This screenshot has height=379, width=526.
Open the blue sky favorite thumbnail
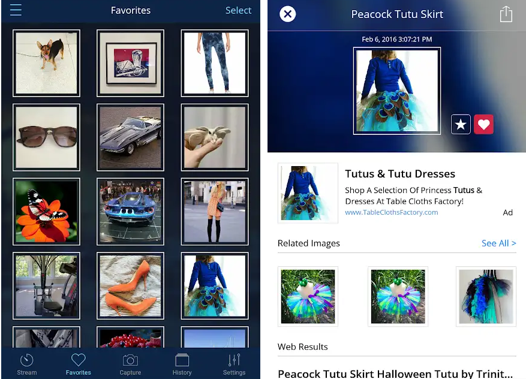[x=215, y=337]
